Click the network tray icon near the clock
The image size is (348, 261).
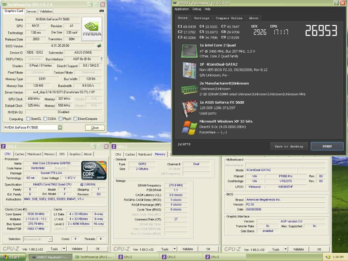(328, 257)
